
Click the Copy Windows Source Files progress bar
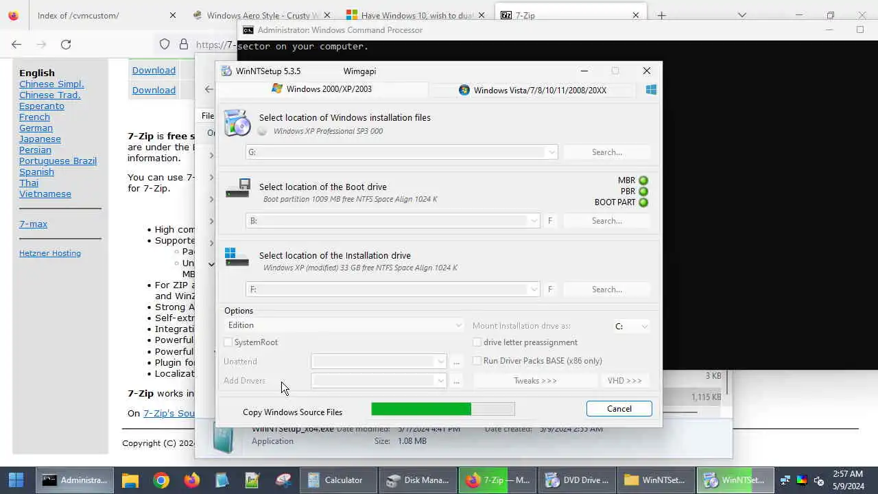pos(443,409)
